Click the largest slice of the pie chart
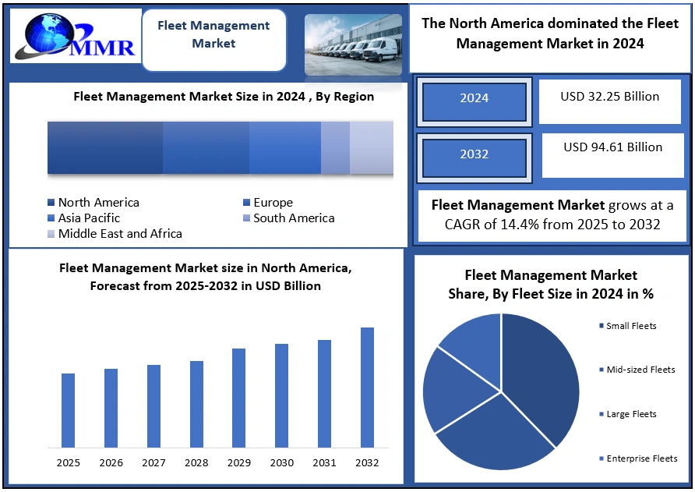The width and height of the screenshot is (695, 492). click(x=545, y=374)
